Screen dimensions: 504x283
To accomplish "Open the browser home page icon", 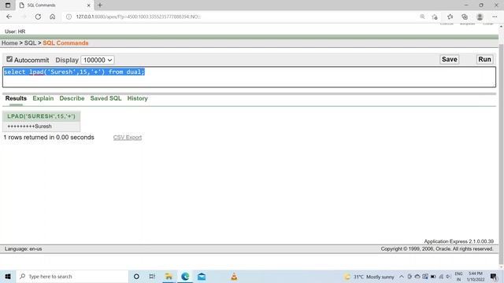I will [53, 17].
